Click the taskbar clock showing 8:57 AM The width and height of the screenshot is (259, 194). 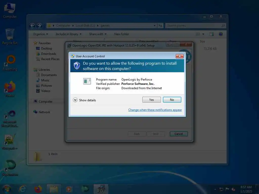(246, 189)
